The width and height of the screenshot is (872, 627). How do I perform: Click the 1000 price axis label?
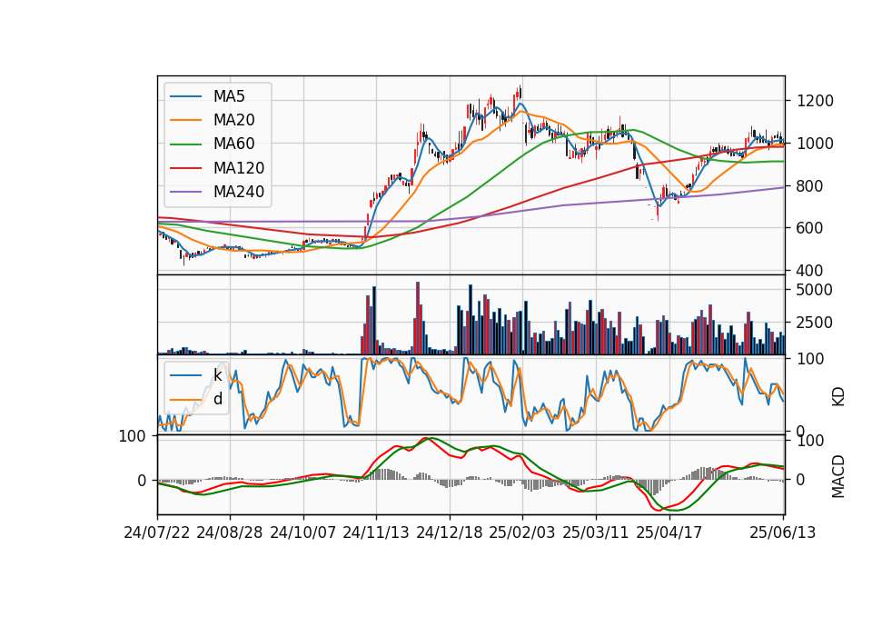click(x=815, y=144)
